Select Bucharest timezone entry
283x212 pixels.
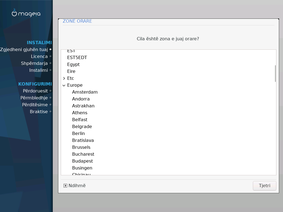(x=83, y=154)
